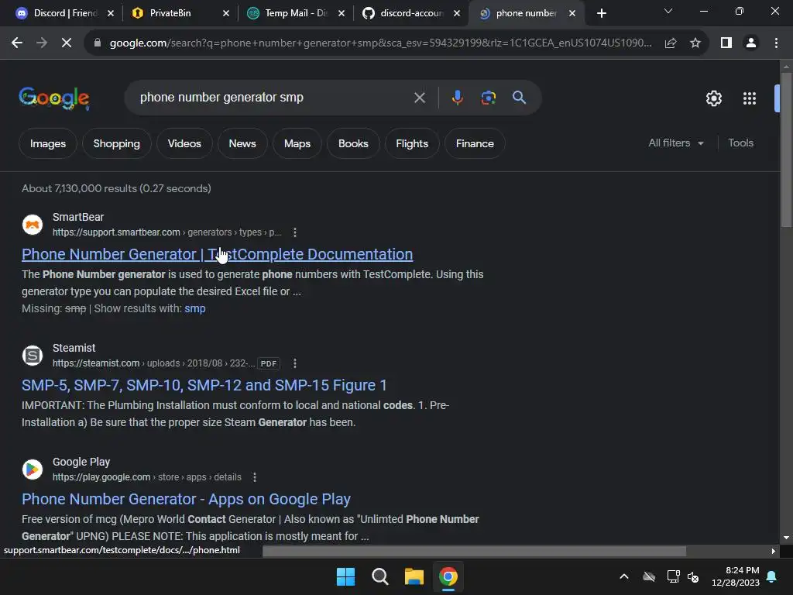Open Chrome side panel

726,43
